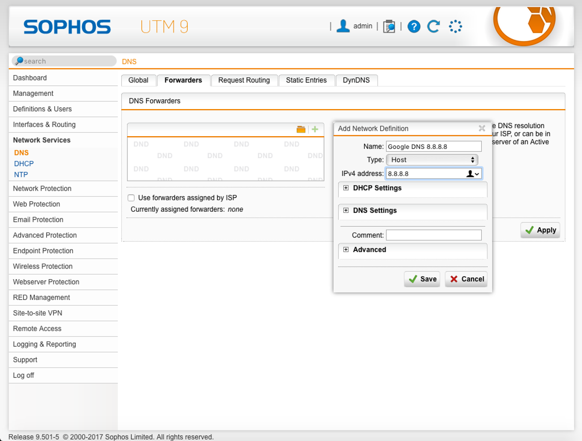Viewport: 582px width, 441px height.
Task: Open RED Management menu
Action: pos(63,298)
